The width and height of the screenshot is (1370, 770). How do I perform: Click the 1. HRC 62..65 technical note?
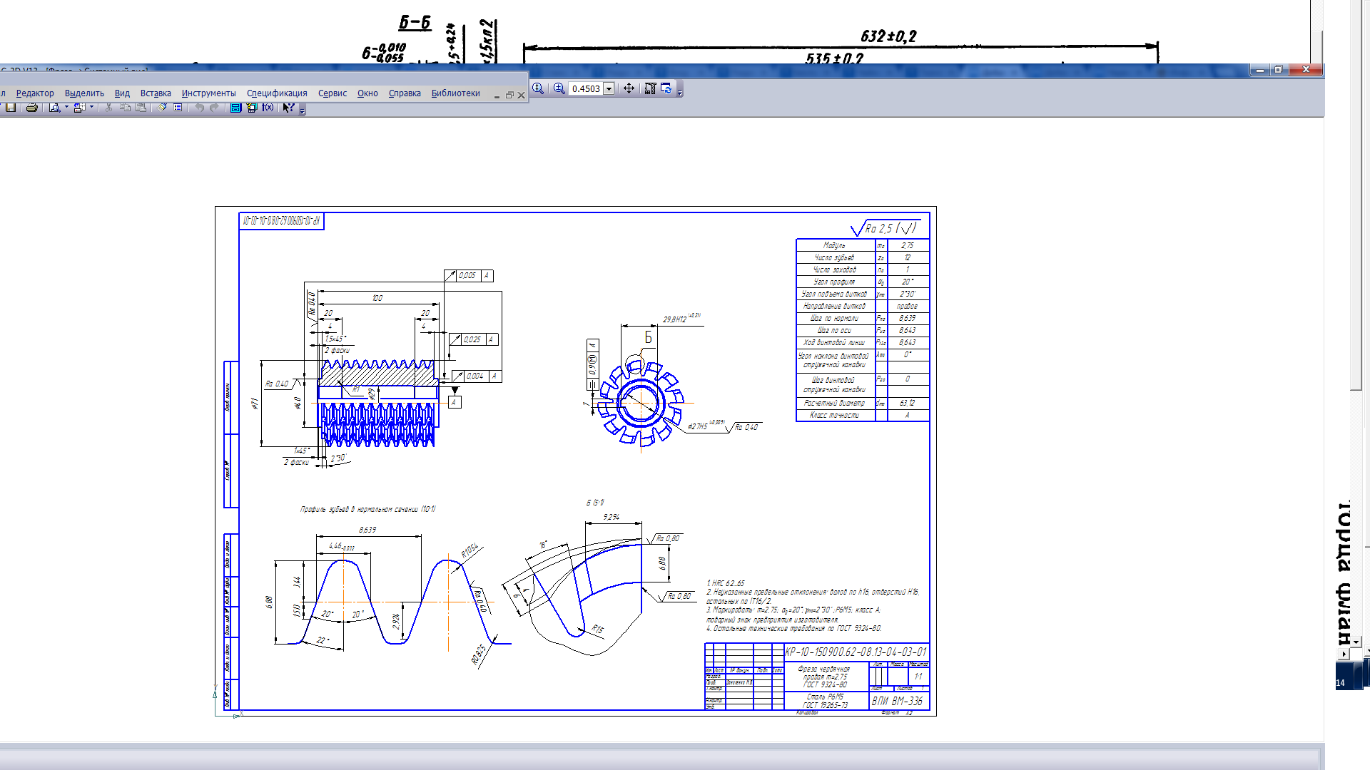(725, 583)
